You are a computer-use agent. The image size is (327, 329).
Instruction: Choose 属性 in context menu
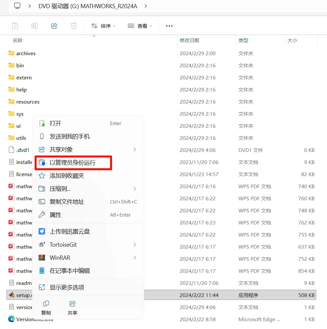(x=88, y=215)
